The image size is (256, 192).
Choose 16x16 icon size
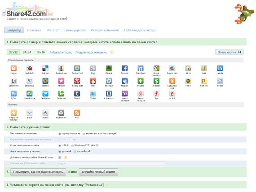pyautogui.click(x=40, y=52)
